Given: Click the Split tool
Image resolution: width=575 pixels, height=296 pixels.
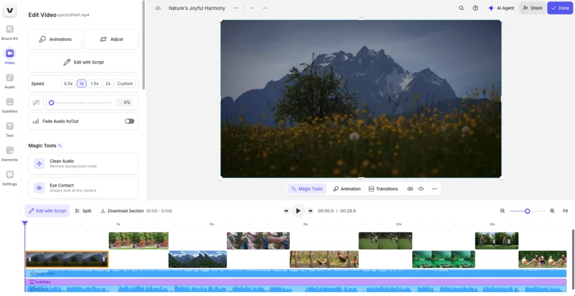Looking at the screenshot, I should tap(83, 211).
